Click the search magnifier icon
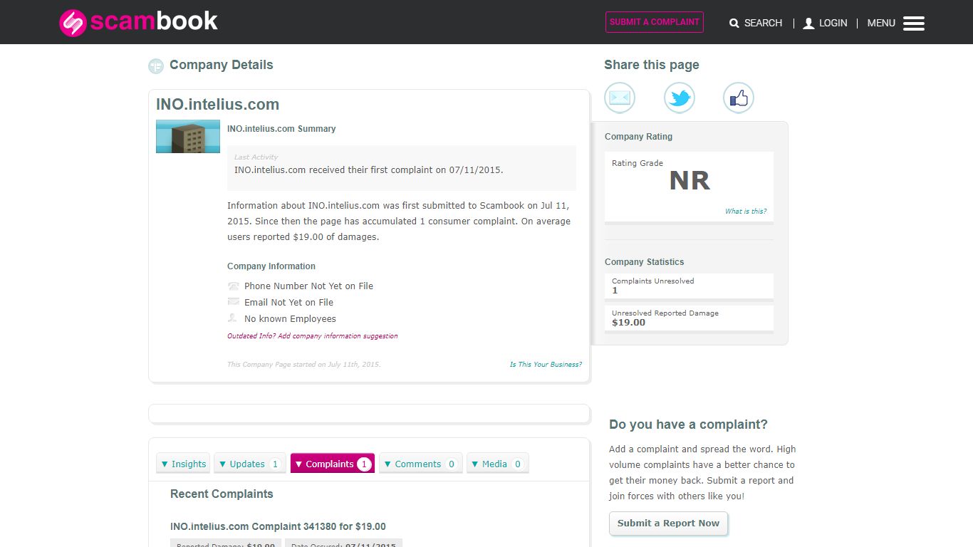 (734, 24)
